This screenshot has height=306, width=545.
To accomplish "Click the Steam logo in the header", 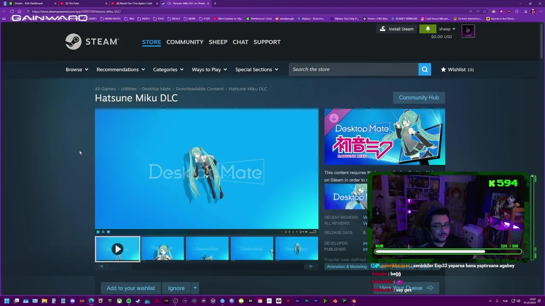I will point(92,42).
